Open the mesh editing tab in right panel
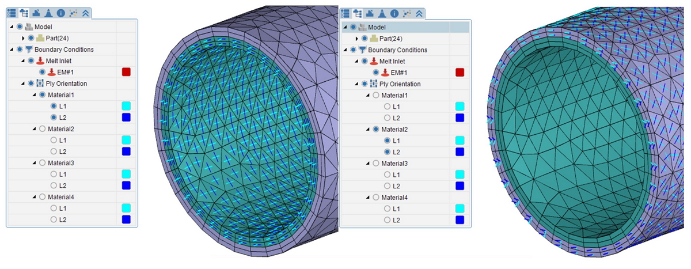Screen dimensions: 691x269 tap(370, 13)
